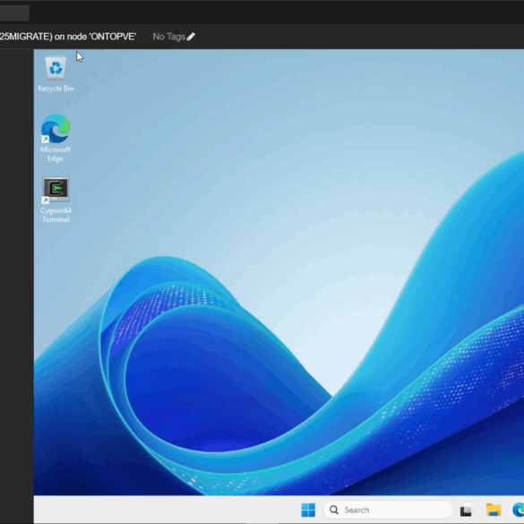Click the dark panel left of console

tap(17, 284)
